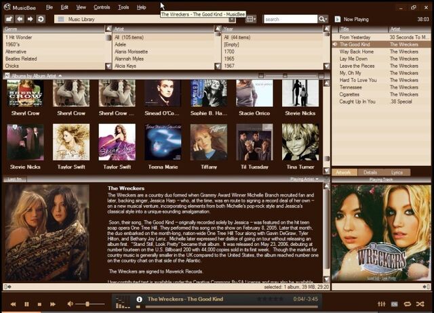
Task: Select 'Leave the Pieces' track row
Action: [381, 66]
